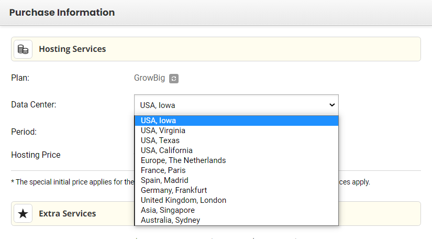Click the Hosting Services section heading

(x=72, y=49)
